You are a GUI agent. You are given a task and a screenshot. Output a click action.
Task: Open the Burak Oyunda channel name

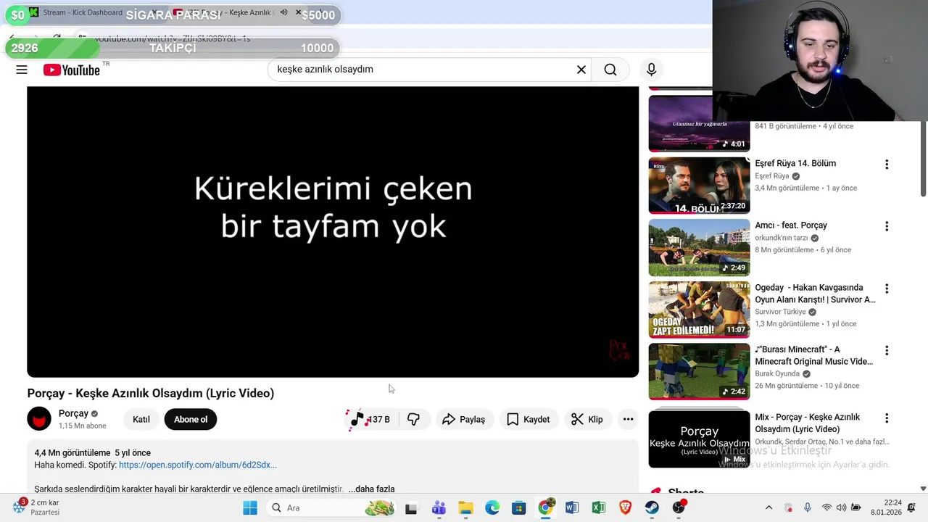coord(777,374)
